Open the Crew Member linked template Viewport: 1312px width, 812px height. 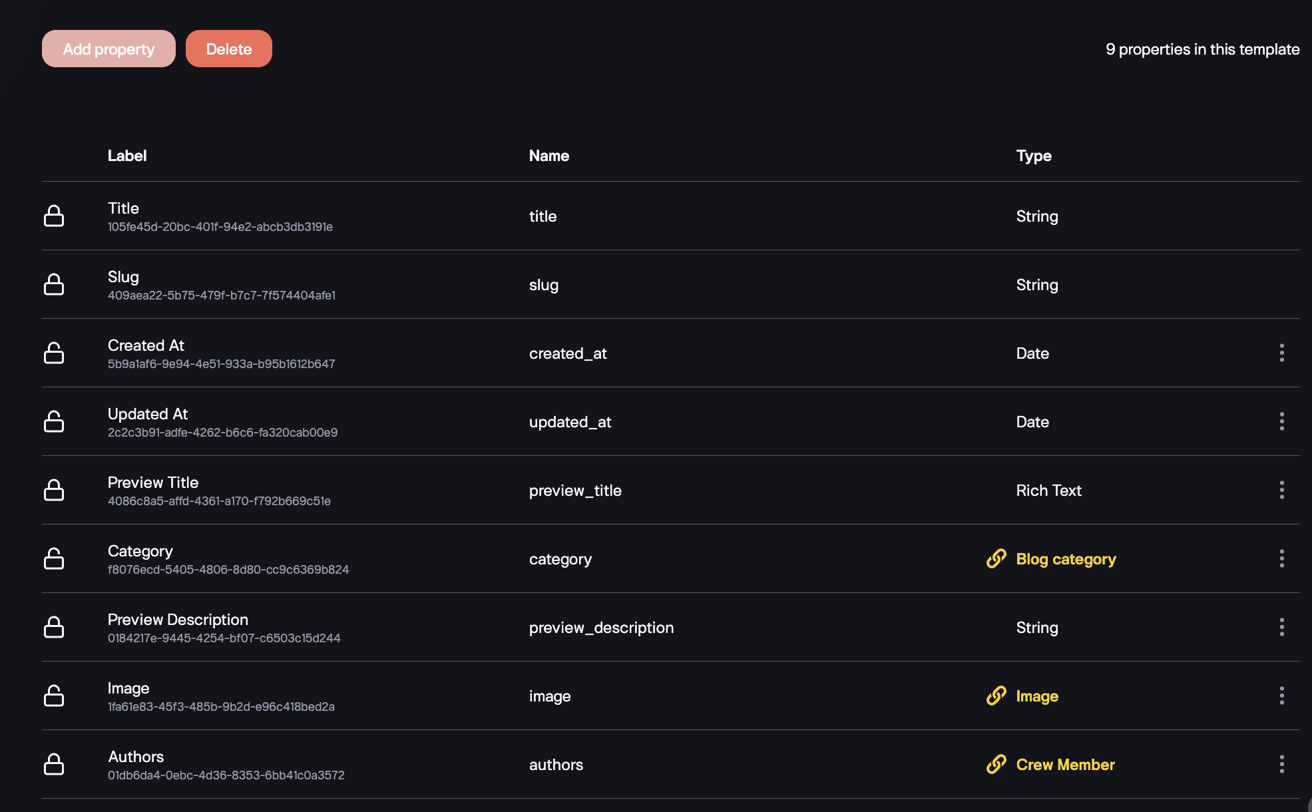pyautogui.click(x=1065, y=765)
